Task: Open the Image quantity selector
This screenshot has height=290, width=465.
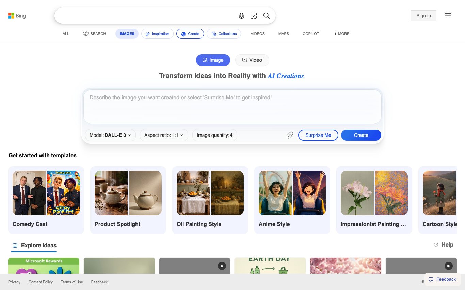Action: 214,135
